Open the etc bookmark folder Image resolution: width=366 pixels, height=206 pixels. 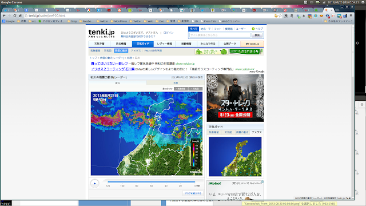click(x=32, y=21)
